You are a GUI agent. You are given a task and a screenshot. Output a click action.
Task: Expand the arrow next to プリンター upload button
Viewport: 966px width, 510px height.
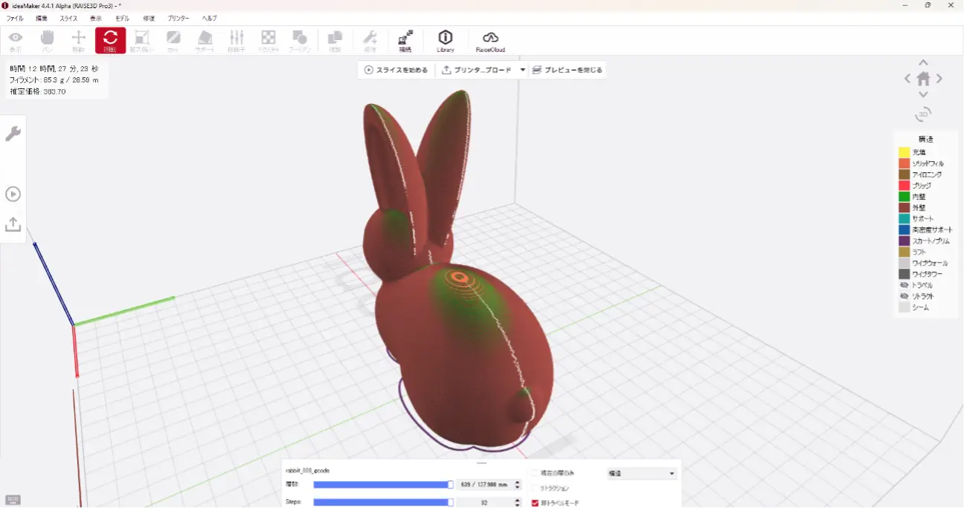[x=523, y=70]
